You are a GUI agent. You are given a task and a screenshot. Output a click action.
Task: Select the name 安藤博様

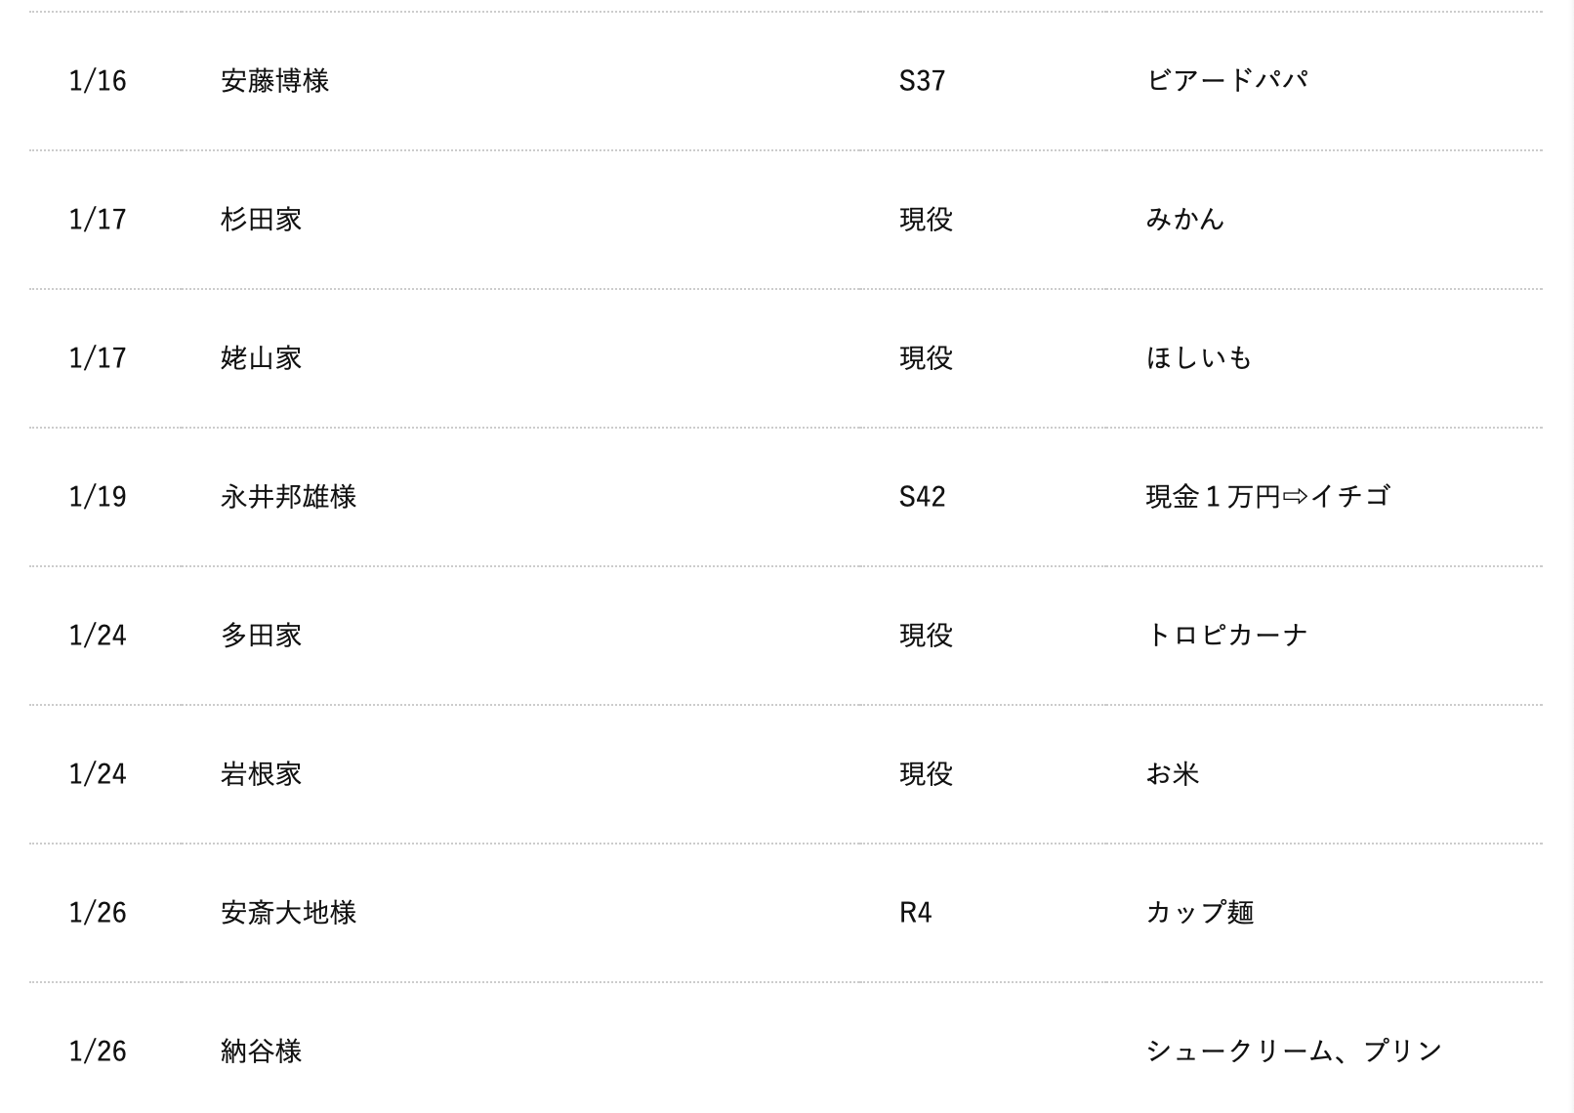(x=275, y=80)
